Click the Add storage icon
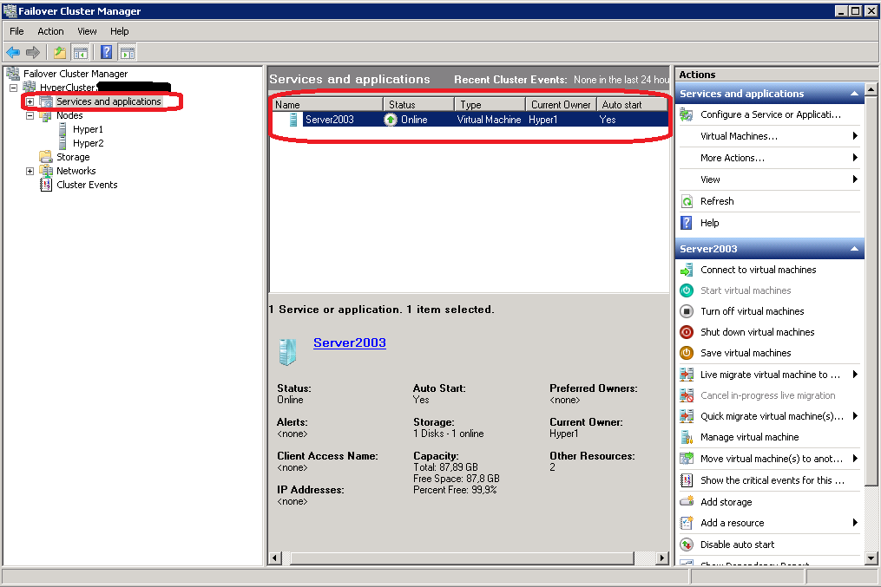 [x=687, y=502]
